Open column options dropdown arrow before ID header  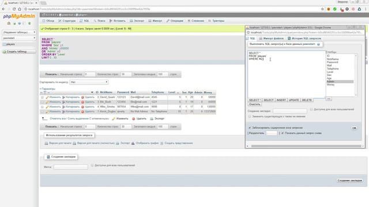[92, 93]
